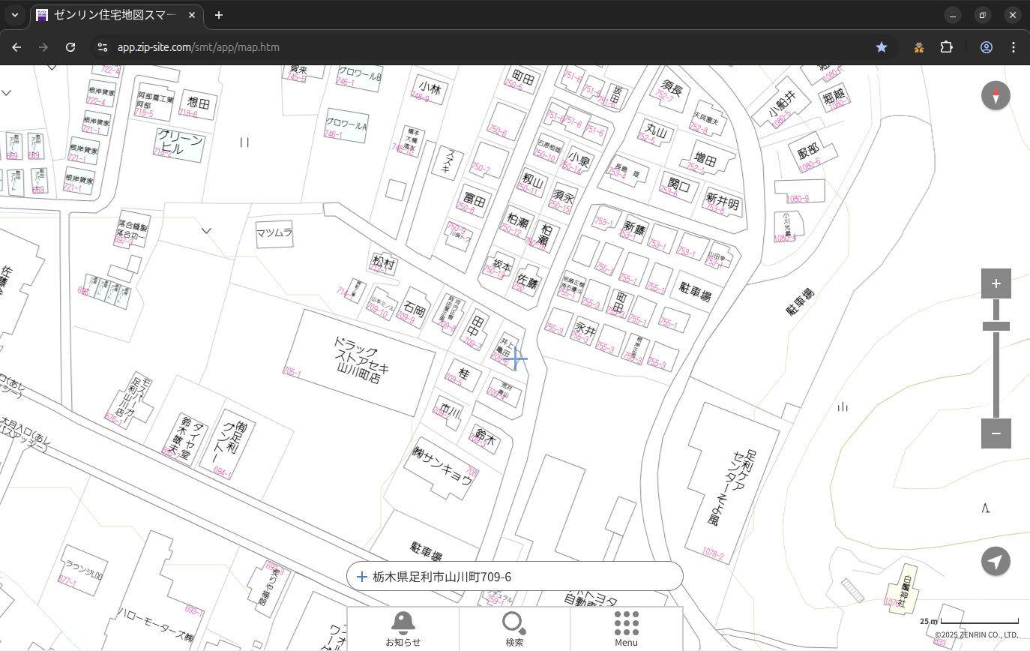Open Chrome three-dot menu
This screenshot has height=651, width=1030.
click(x=1014, y=47)
